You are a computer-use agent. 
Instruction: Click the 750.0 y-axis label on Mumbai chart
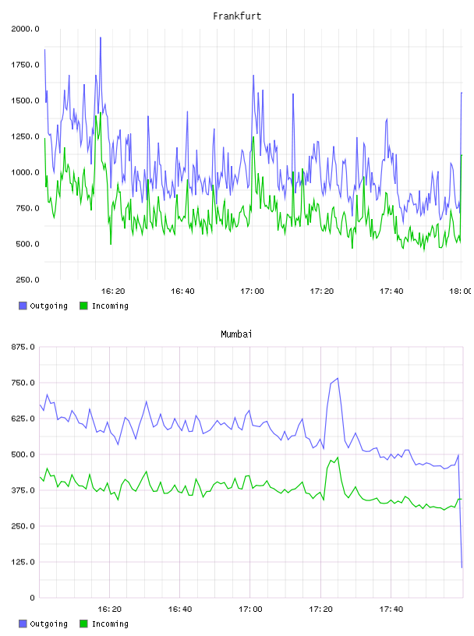tap(23, 383)
